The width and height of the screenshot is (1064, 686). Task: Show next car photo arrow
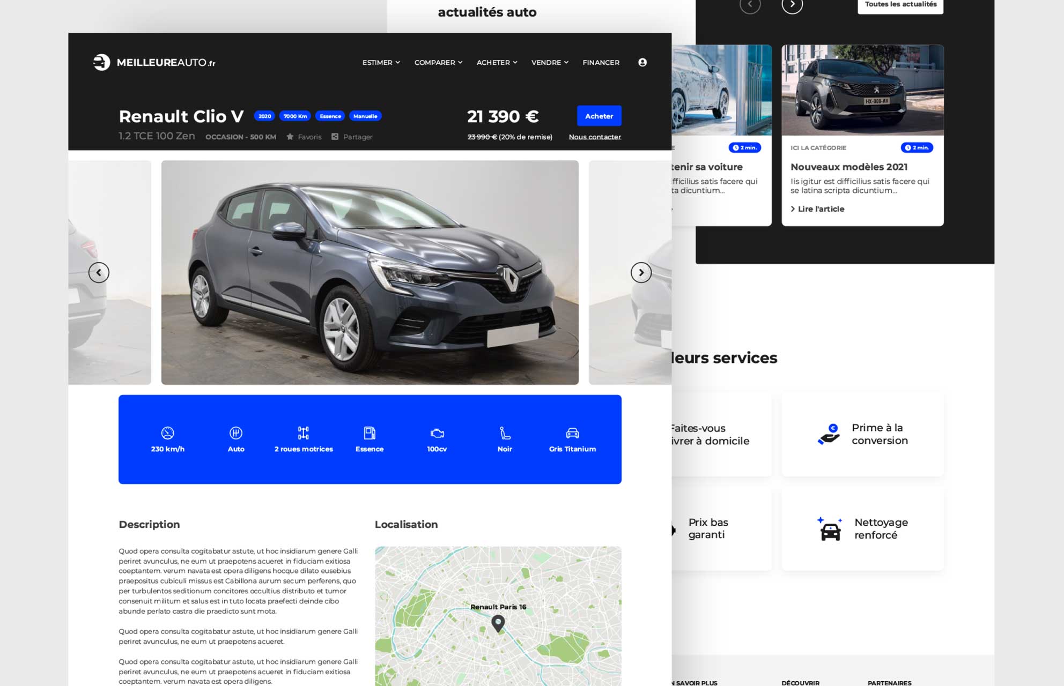(641, 273)
